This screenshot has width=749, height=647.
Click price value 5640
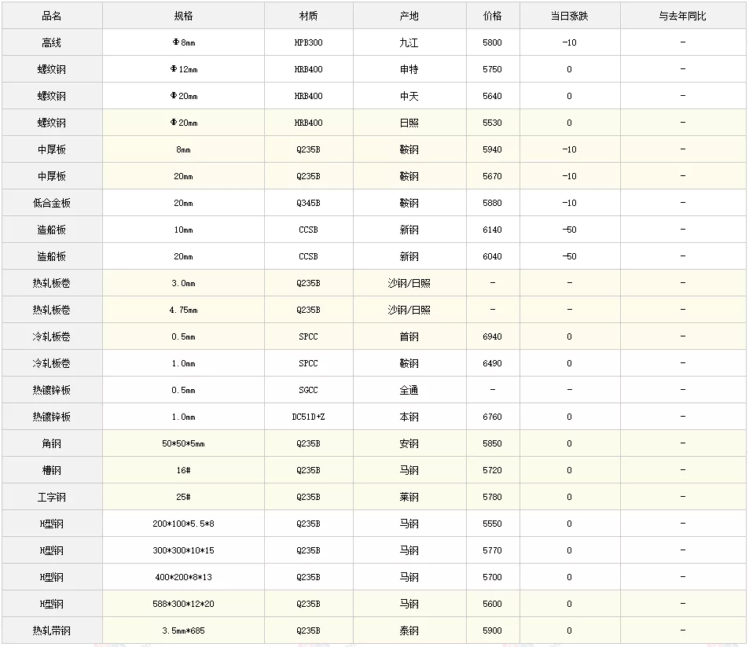(493, 96)
